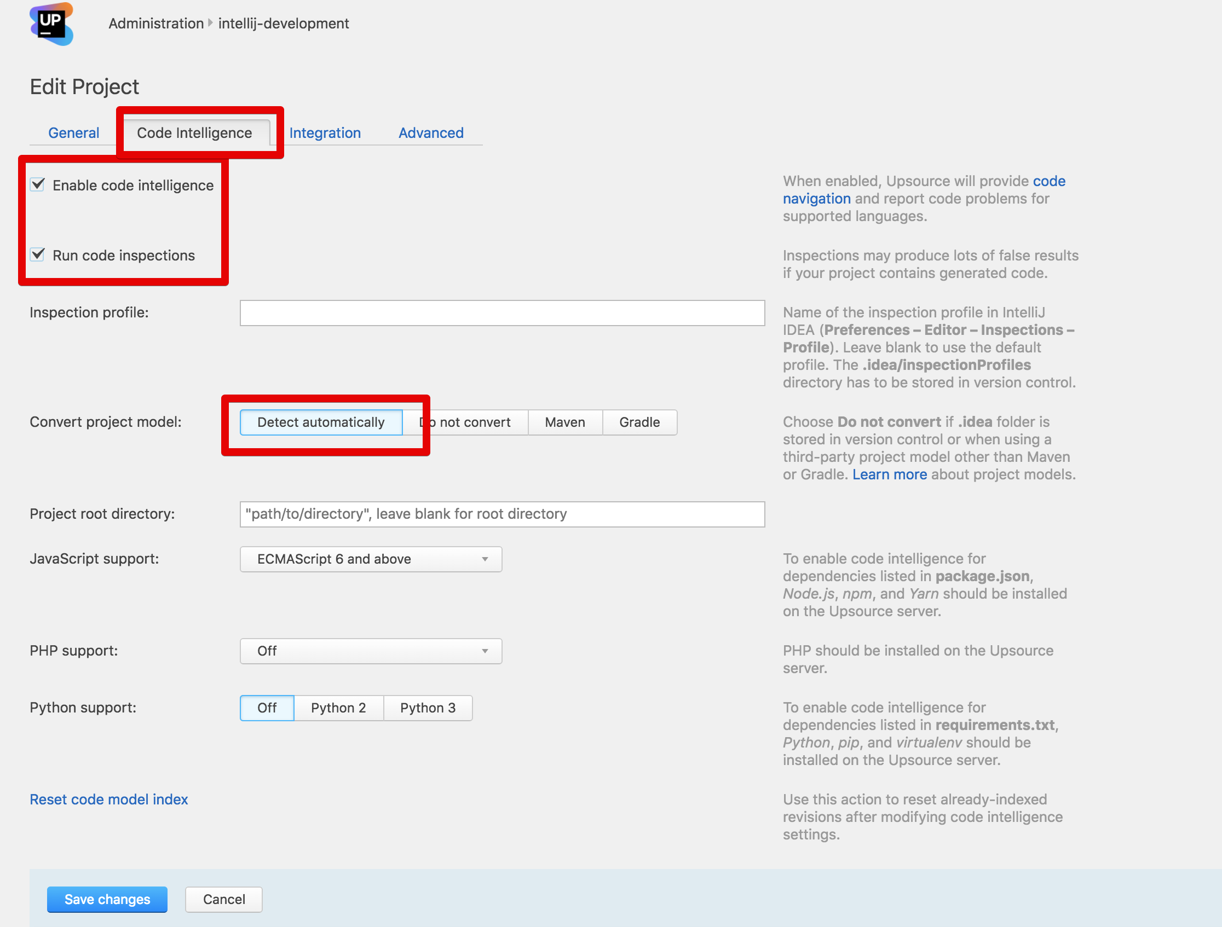Screen dimensions: 1222x927
Task: Uncheck Run code inspections checkbox
Action: pos(38,254)
